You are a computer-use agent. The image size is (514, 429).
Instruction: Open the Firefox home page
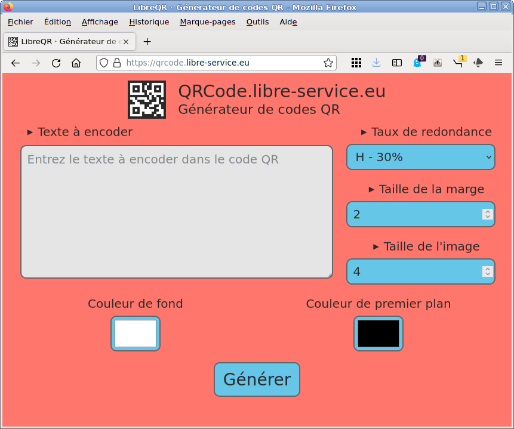[76, 63]
